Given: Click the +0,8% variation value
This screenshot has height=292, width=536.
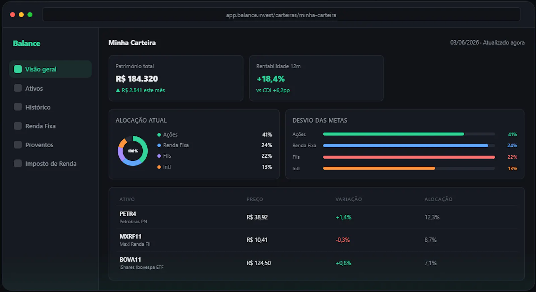Looking at the screenshot, I should coord(343,263).
